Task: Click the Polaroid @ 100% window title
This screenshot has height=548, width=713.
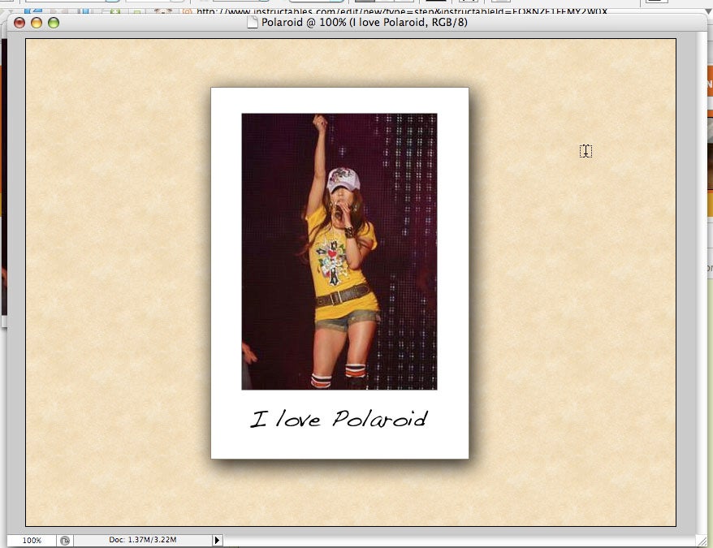Action: (x=365, y=22)
